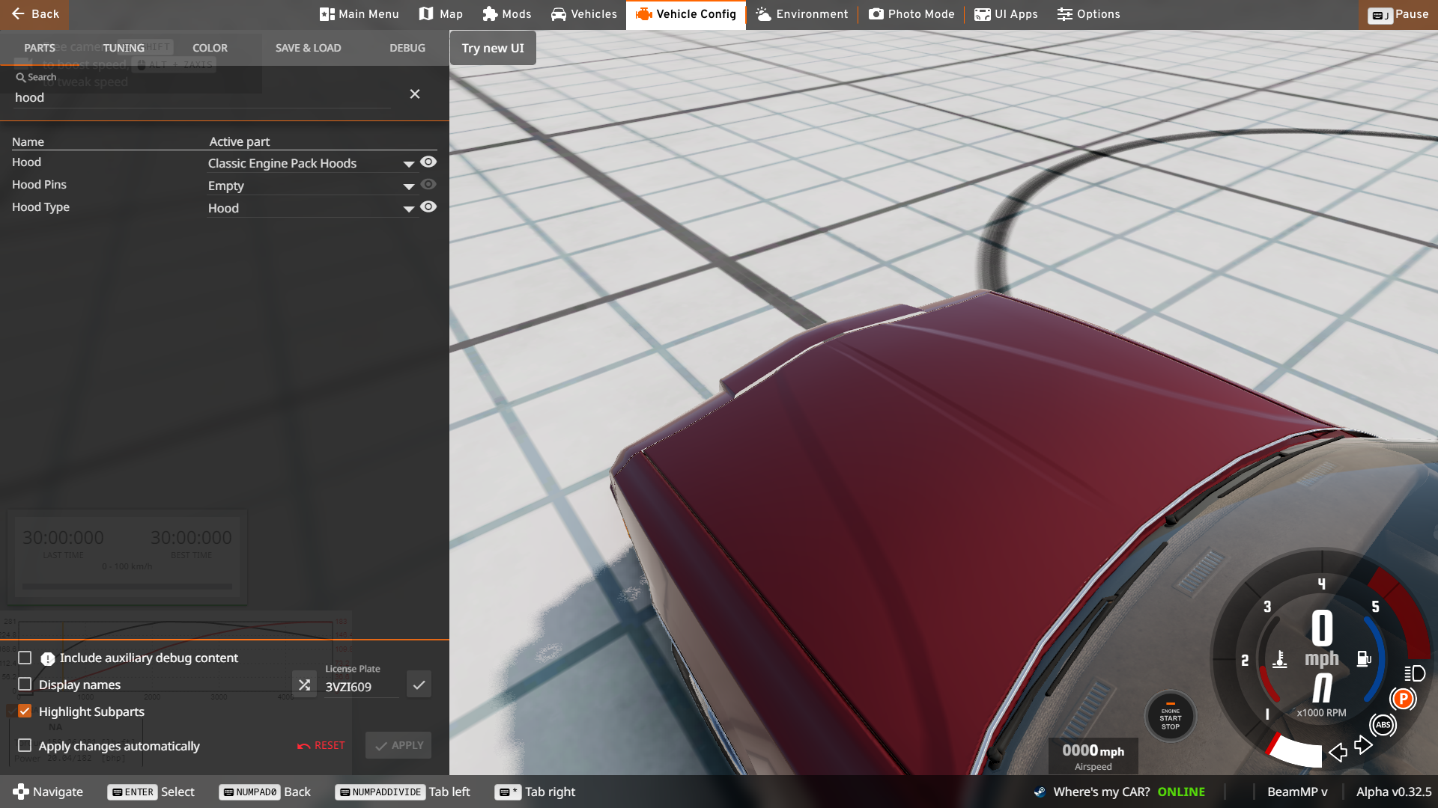Toggle visibility eye for Hood part

tap(428, 162)
